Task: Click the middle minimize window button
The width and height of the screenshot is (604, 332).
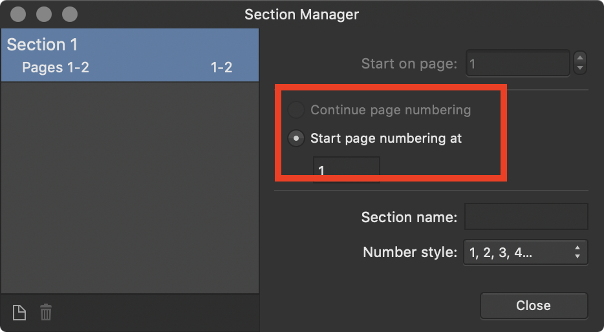Action: [44, 14]
